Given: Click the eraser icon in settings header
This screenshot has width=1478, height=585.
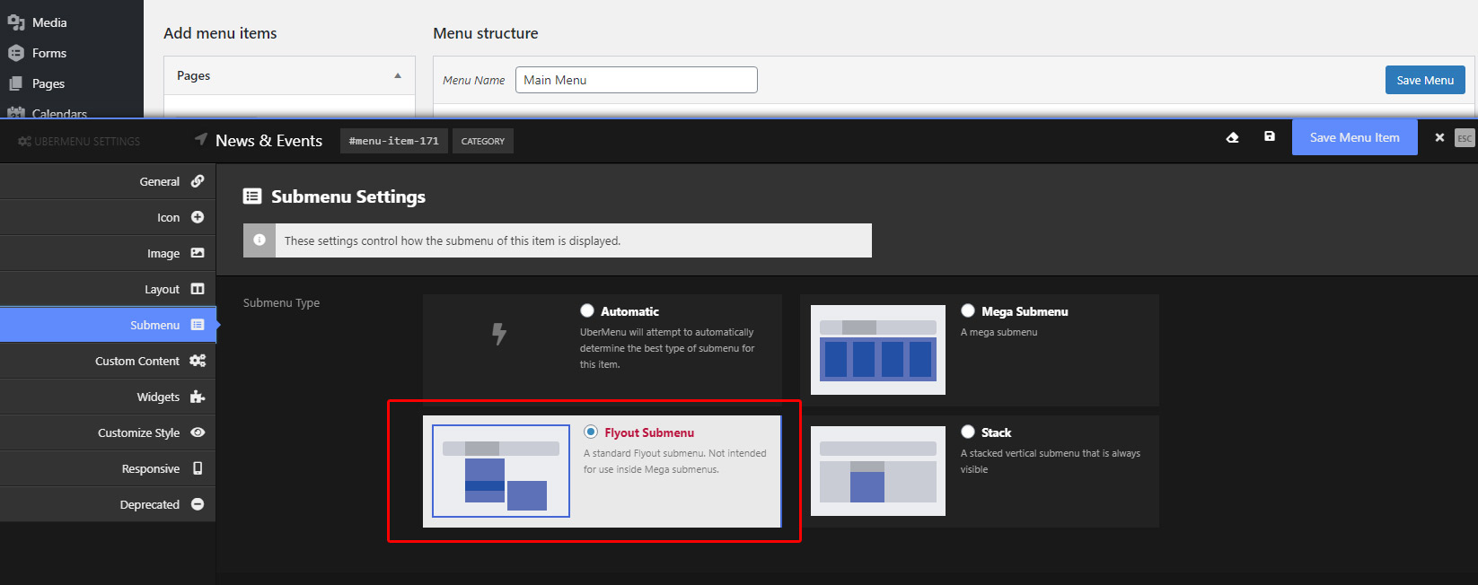Looking at the screenshot, I should pyautogui.click(x=1232, y=137).
